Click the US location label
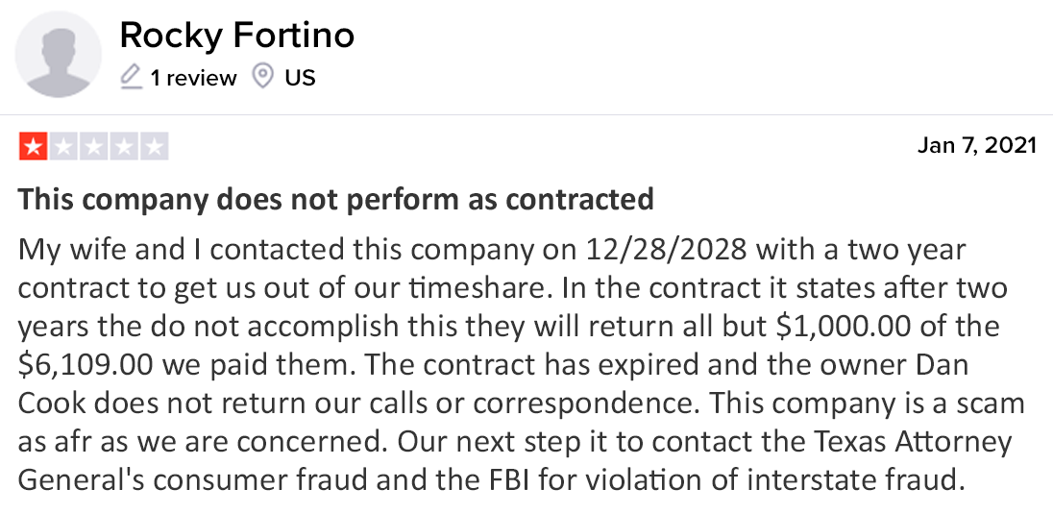1053x514 pixels. tap(300, 78)
